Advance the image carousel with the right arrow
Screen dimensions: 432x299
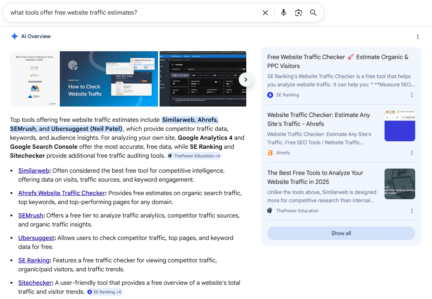pos(246,80)
